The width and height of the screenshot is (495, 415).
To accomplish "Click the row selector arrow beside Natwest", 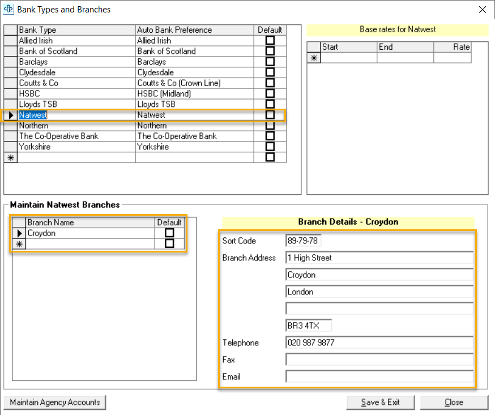I will [x=11, y=115].
